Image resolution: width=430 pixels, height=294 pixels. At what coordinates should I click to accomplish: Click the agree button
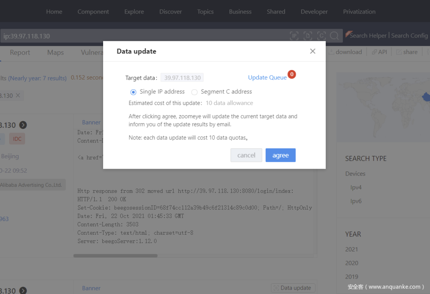pos(281,155)
